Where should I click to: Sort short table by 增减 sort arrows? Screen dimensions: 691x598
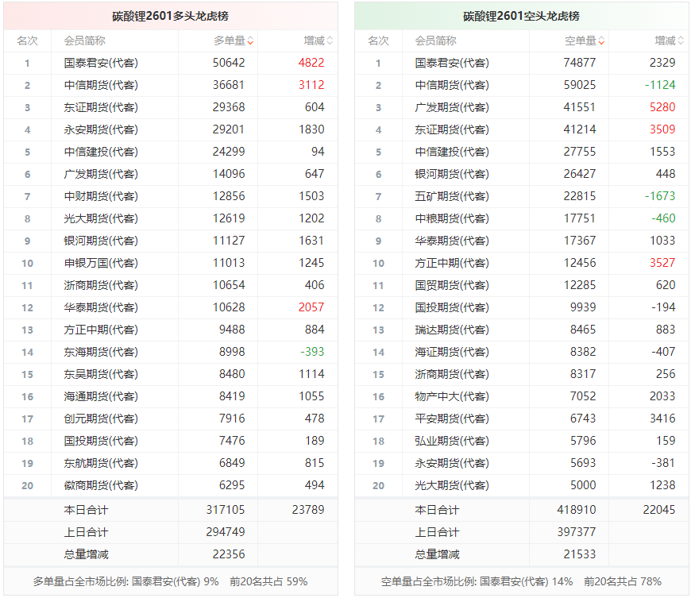tap(681, 41)
